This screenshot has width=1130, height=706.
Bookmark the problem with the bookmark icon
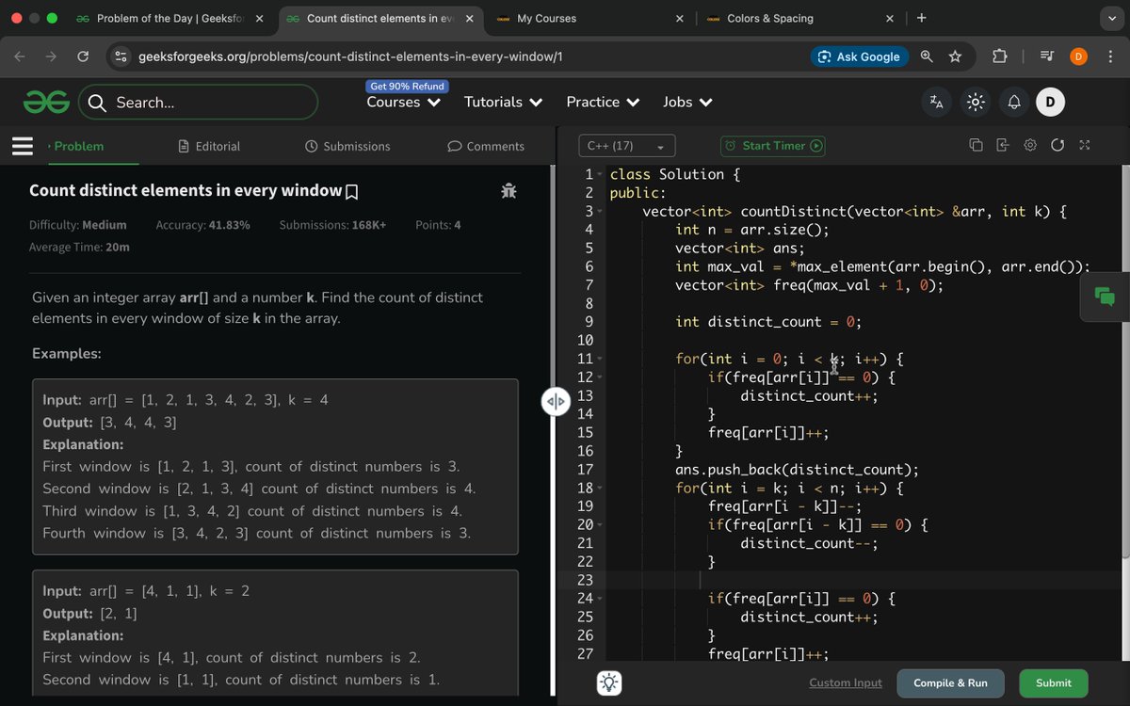coord(352,192)
